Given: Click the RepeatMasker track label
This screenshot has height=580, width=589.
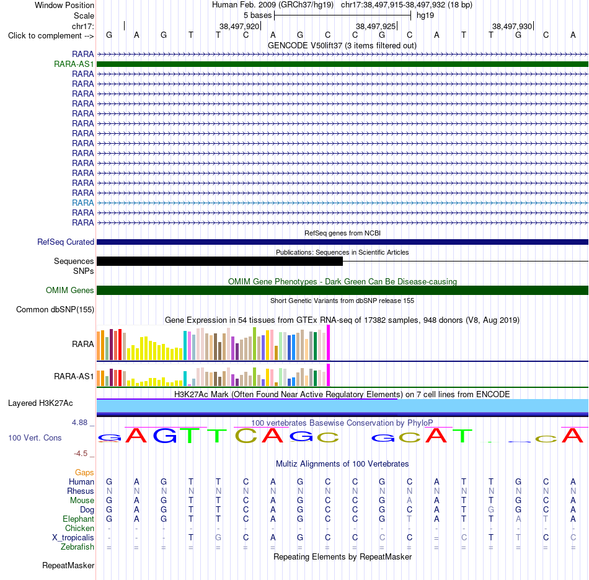Looking at the screenshot, I should click(68, 565).
